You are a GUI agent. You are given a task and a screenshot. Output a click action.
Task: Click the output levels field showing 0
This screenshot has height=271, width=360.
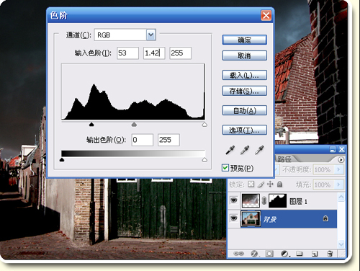point(143,140)
